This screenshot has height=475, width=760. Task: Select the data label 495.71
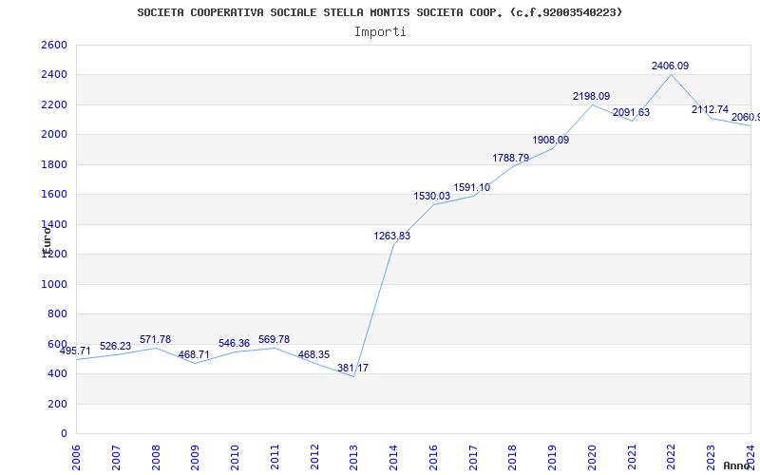[x=75, y=351]
